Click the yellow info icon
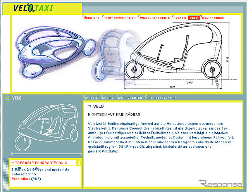Viewport: 248px width, 192px height. tap(79, 163)
